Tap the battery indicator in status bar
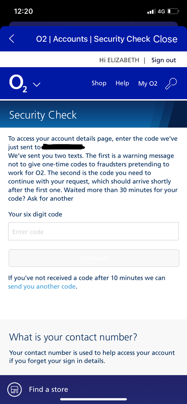 [173, 11]
